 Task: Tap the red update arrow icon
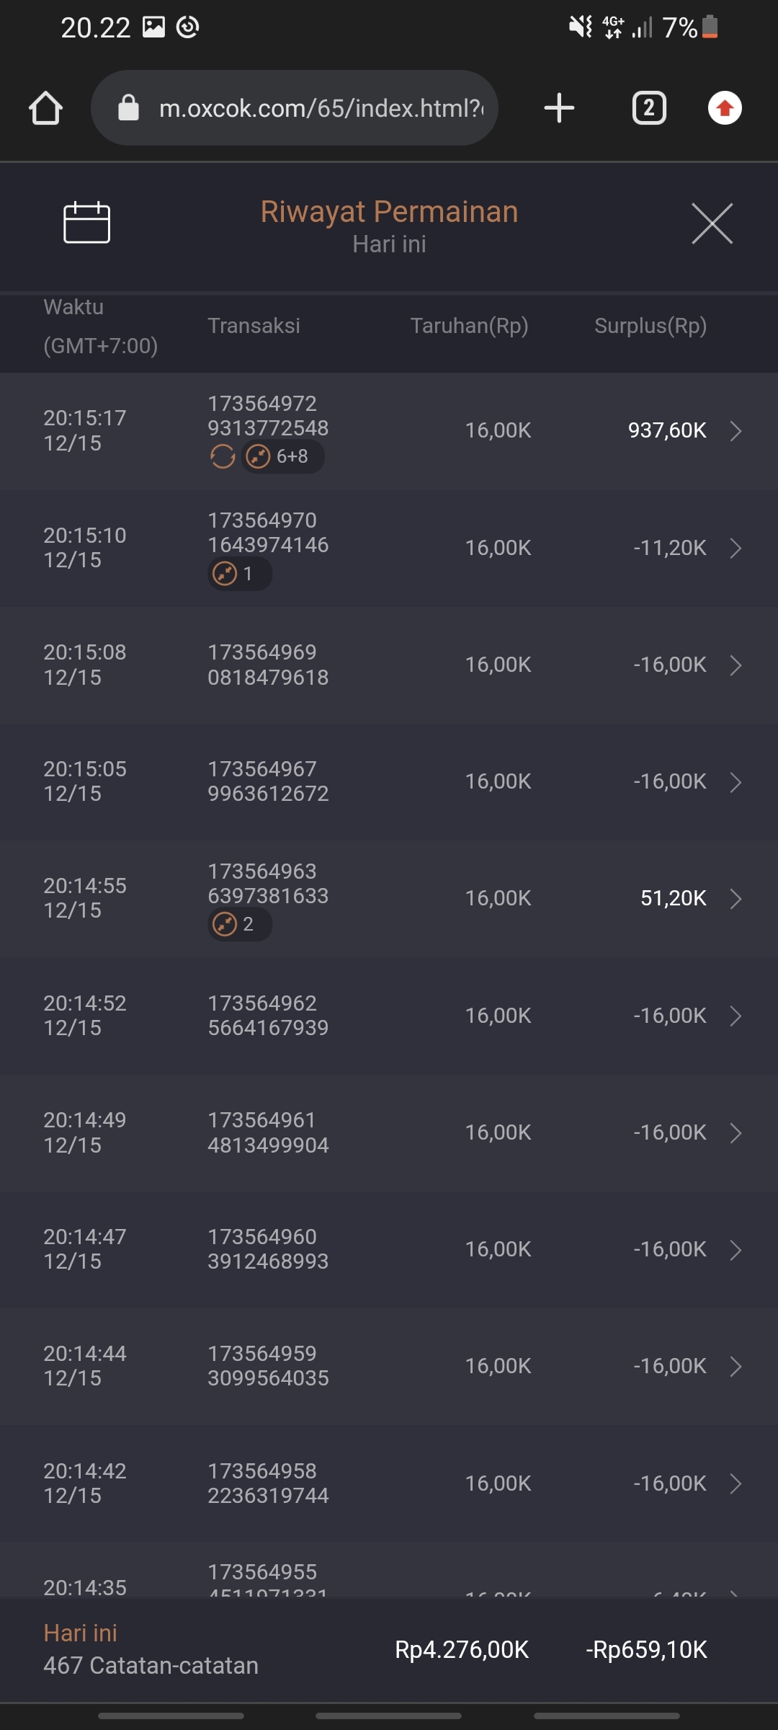(725, 108)
